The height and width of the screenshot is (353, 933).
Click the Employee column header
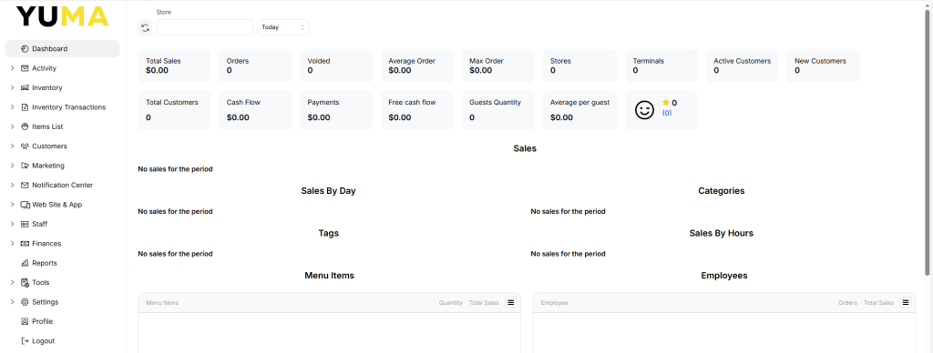pos(555,303)
